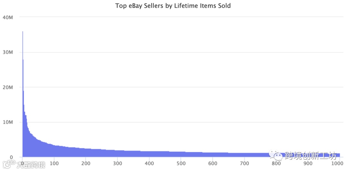Screen dimensions: 348x171
Task: Click the 400 x-axis tick label
Action: click(149, 164)
